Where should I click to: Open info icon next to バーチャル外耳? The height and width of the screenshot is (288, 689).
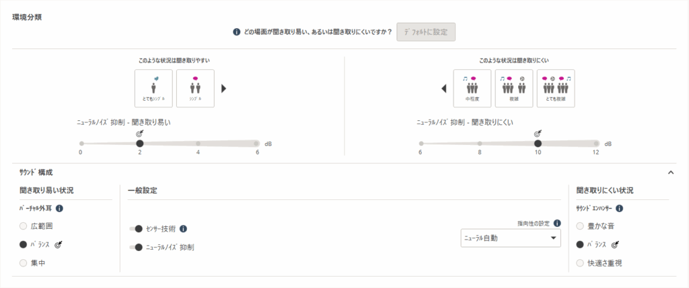click(x=59, y=208)
